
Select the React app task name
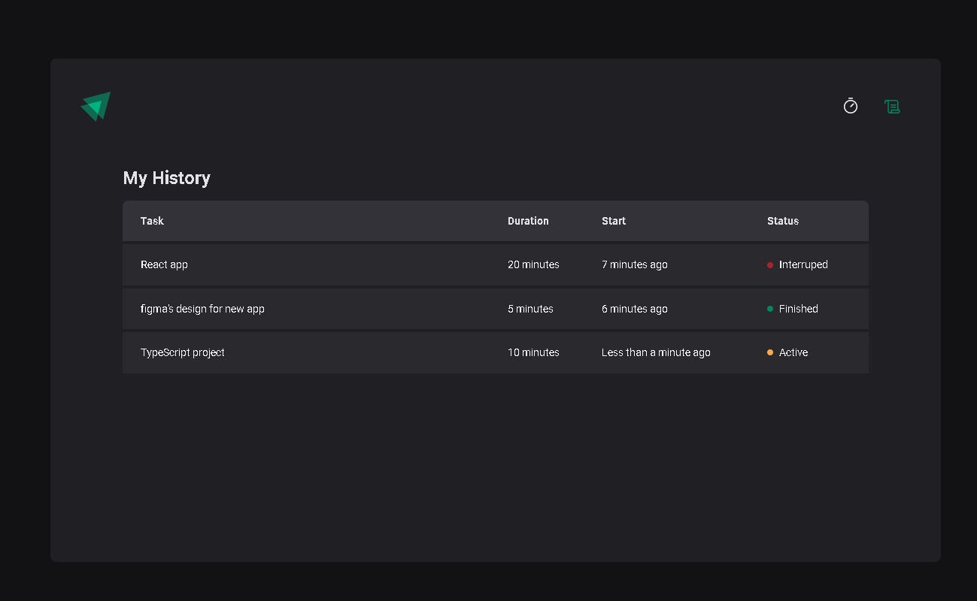coord(164,264)
